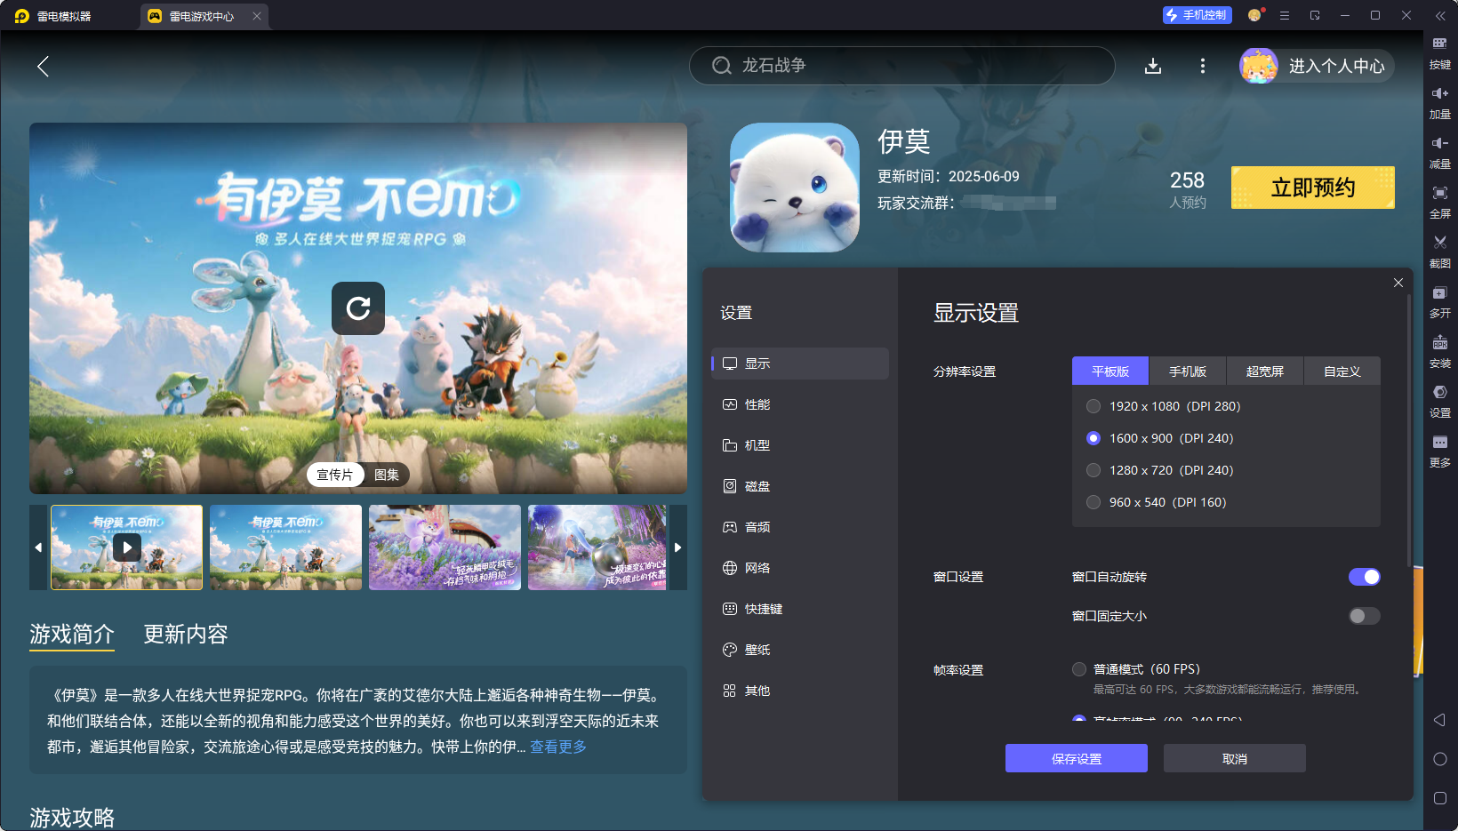Click the settings dialog scrollbar
1458x831 pixels.
pyautogui.click(x=1409, y=430)
